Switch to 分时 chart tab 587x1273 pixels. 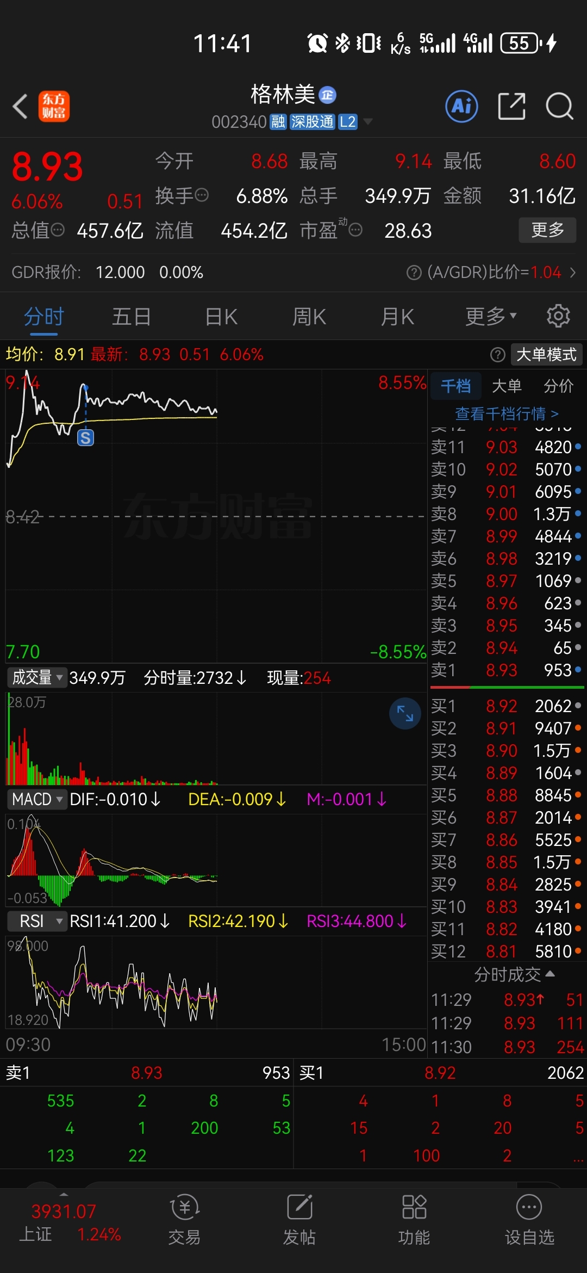(44, 316)
